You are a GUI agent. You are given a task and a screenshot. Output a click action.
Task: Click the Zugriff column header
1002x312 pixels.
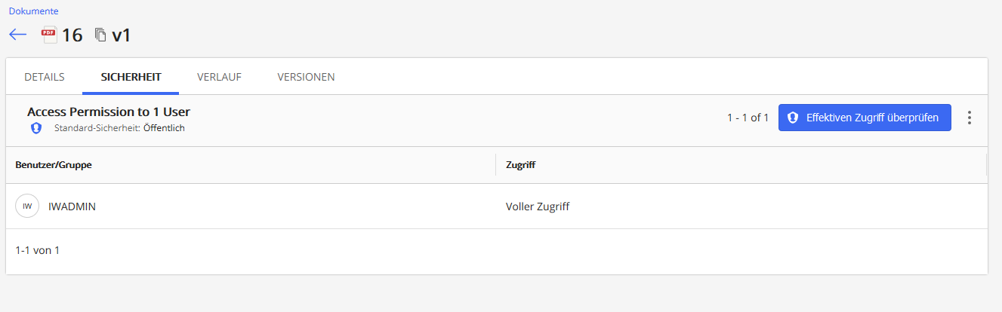(x=520, y=165)
